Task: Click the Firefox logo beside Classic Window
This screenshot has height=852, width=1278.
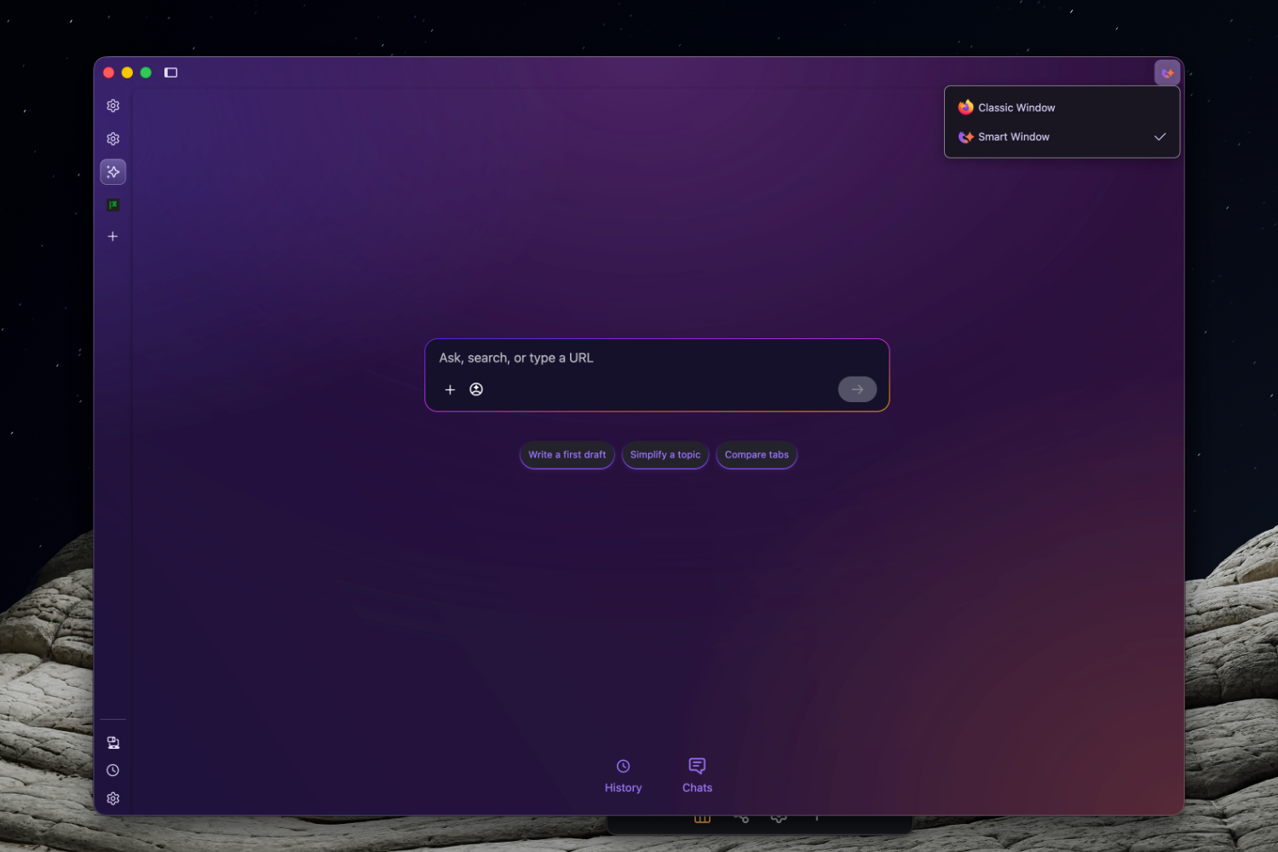Action: [965, 106]
